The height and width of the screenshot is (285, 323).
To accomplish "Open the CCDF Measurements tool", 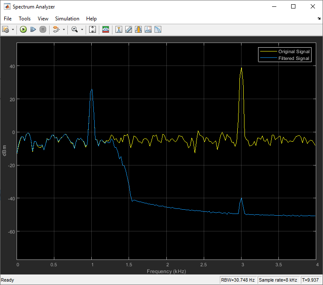I will [158, 29].
